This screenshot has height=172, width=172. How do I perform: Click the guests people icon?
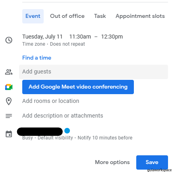coord(9,72)
